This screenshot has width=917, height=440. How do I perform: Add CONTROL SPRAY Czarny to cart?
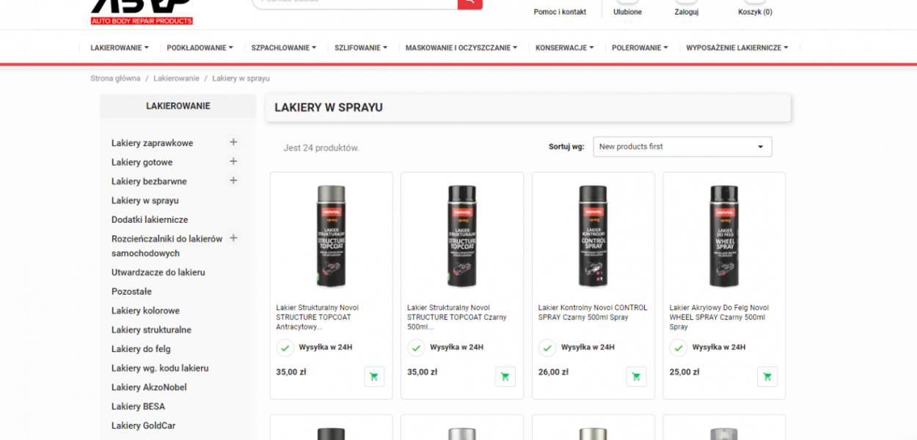click(x=636, y=376)
